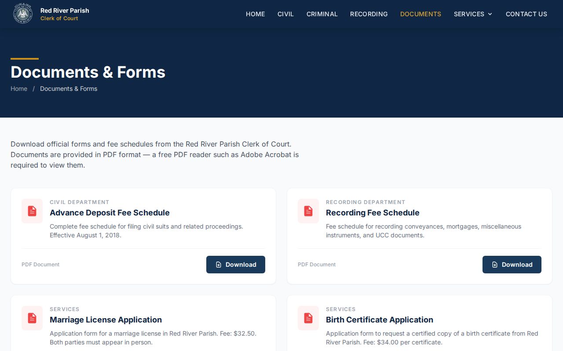563x351 pixels.
Task: Download the Recording Fee Schedule
Action: click(x=512, y=265)
